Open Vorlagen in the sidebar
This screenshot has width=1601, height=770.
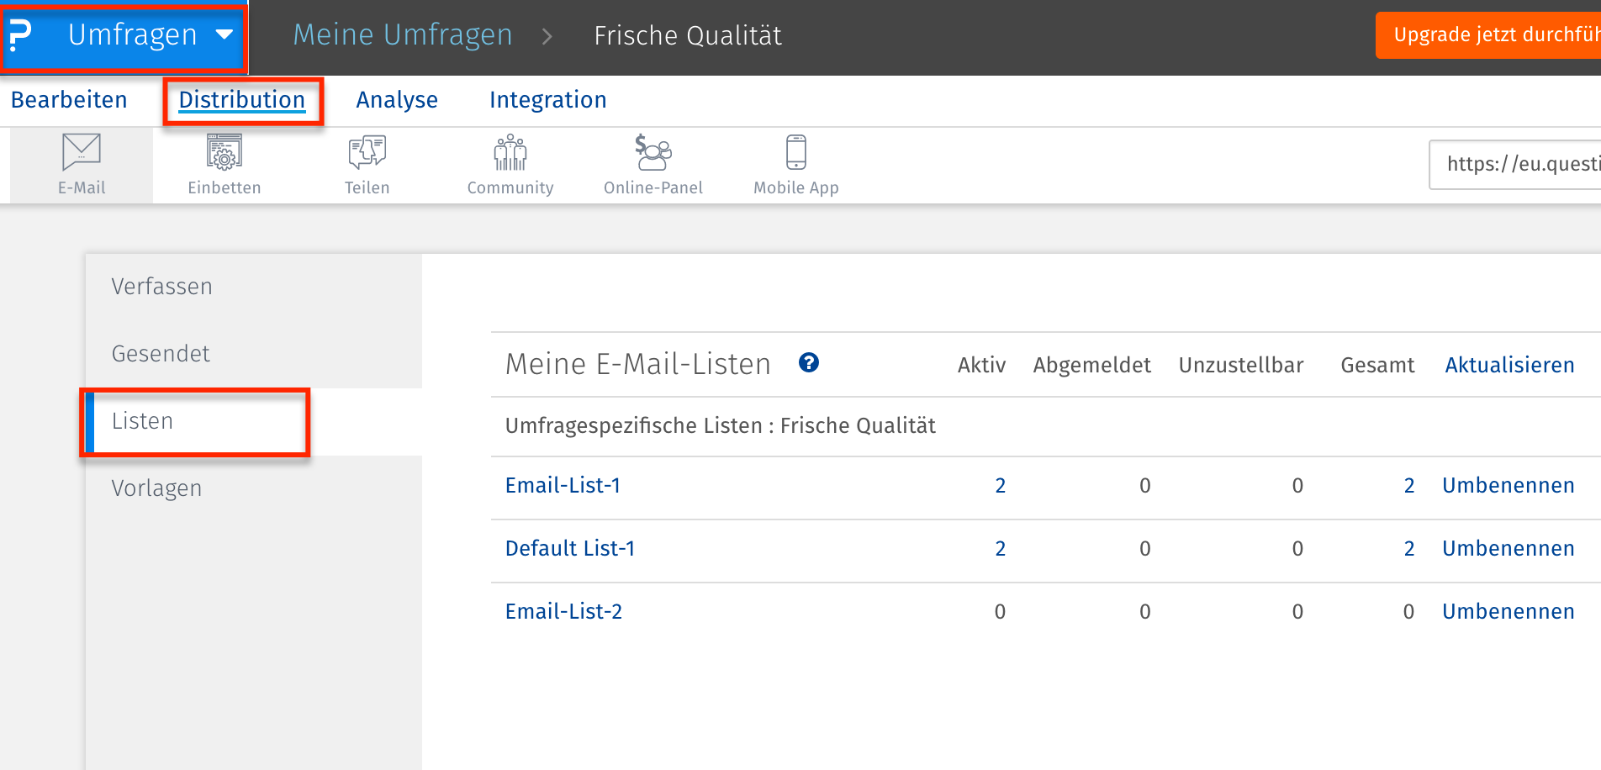coord(156,488)
